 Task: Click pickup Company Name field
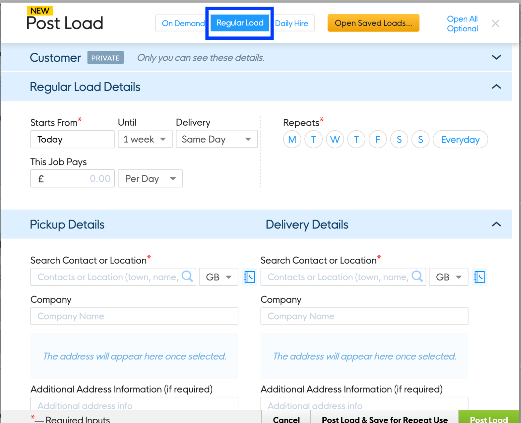[x=134, y=316]
